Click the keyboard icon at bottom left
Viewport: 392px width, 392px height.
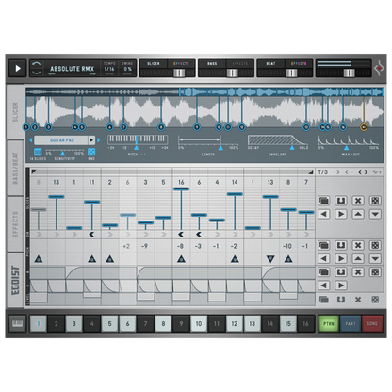[17, 323]
